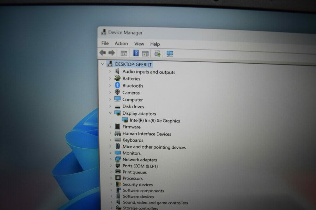This screenshot has width=316, height=210.
Task: Click the Audio inputs speaker icon
Action: point(118,71)
